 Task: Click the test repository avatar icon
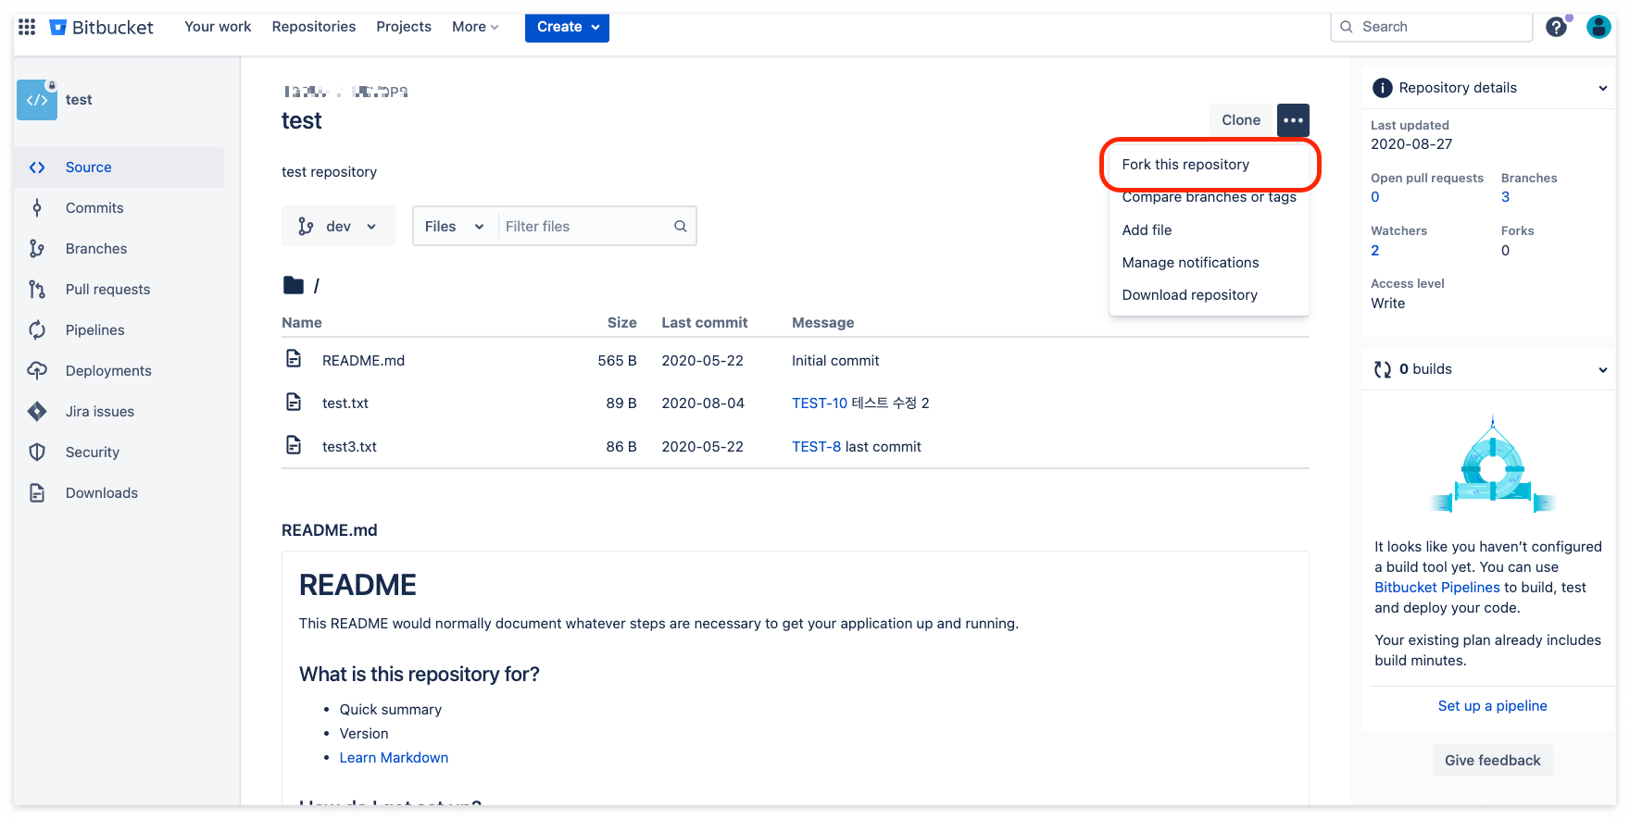(37, 100)
